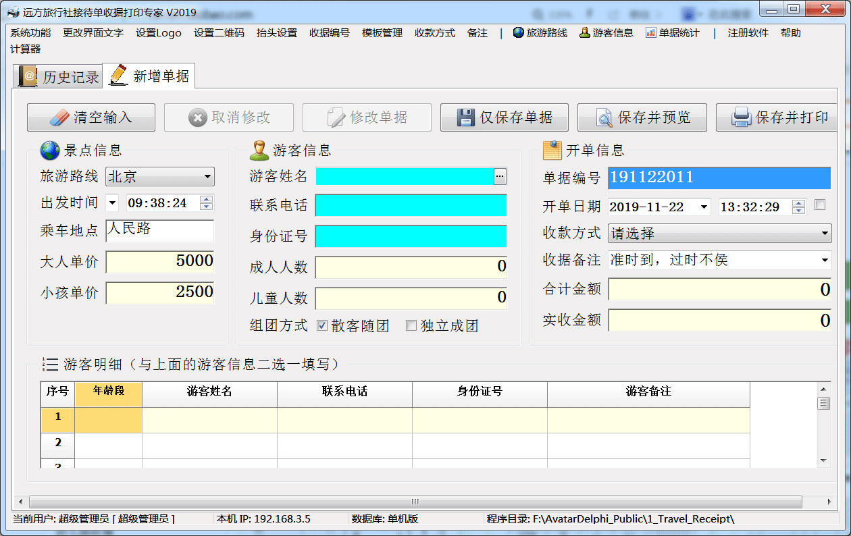The image size is (851, 536).
Task: Click the globe icon beside 旅游路线 menu
Action: 519,32
